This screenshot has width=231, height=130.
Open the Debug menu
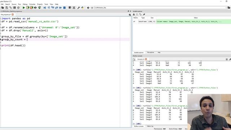[25, 4]
